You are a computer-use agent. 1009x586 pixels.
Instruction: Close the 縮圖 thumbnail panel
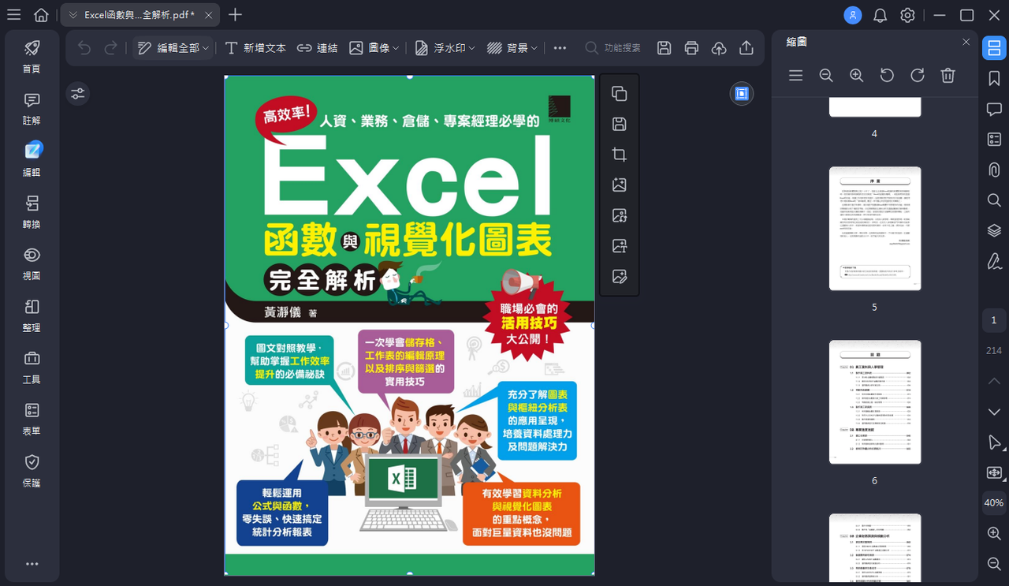tap(966, 42)
